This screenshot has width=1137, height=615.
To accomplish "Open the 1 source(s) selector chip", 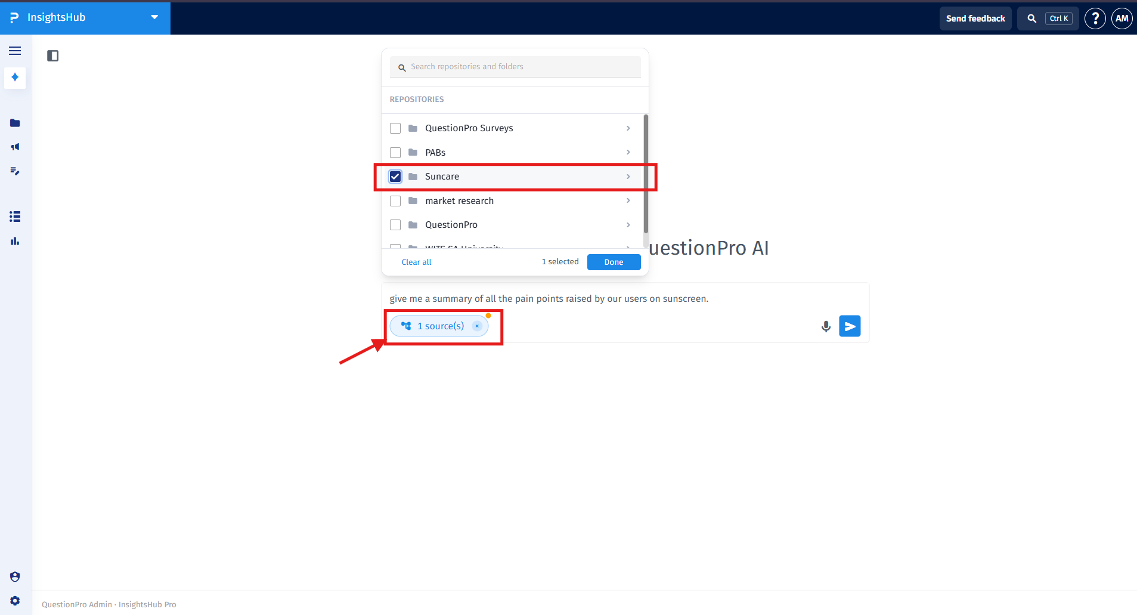I will (x=438, y=326).
